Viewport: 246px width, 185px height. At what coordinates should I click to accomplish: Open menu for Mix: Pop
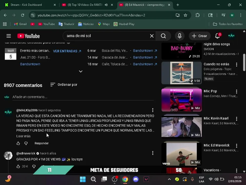(237, 91)
